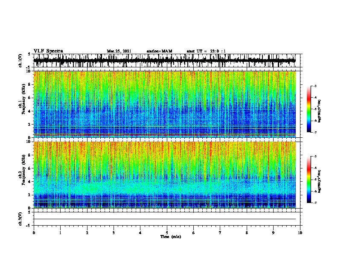
Task: Click the ch.2 spectrogram plot area
Action: 164,175
